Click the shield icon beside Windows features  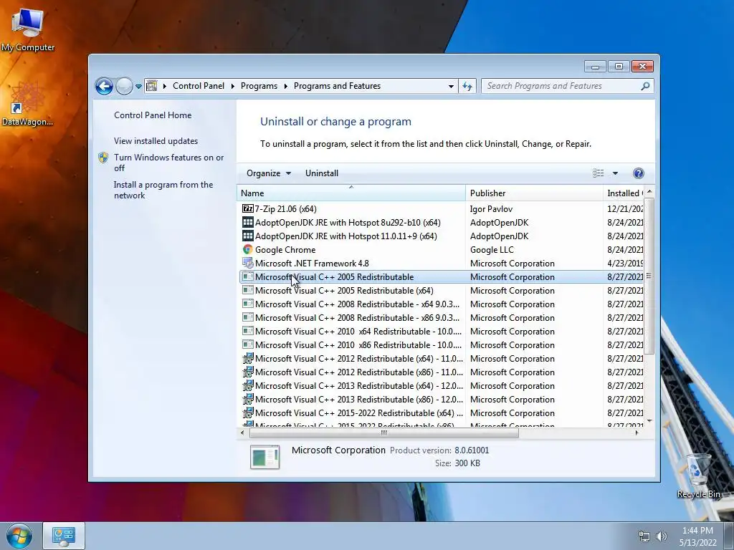point(103,158)
